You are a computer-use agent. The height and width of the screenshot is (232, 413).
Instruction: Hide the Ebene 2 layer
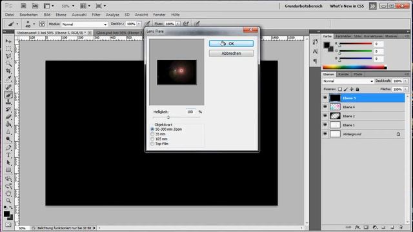(325, 116)
